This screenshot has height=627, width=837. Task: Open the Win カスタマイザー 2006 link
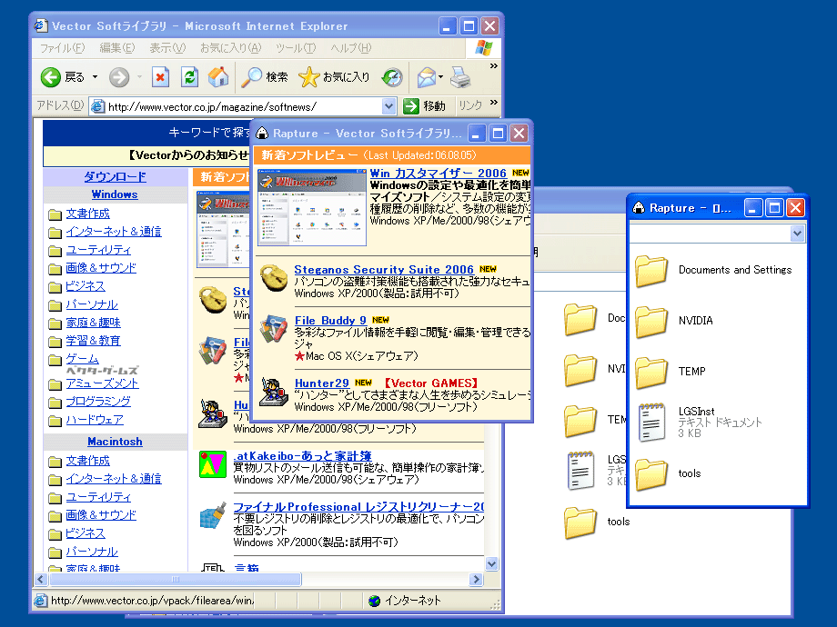pos(438,174)
